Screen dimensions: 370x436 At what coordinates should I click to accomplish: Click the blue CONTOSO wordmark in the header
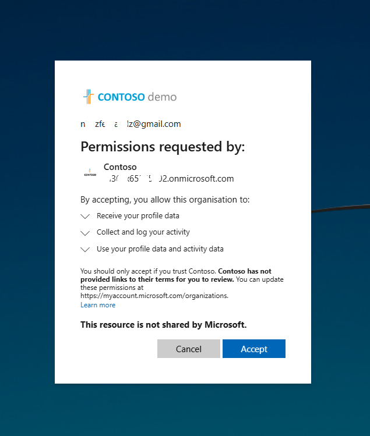[x=121, y=97]
